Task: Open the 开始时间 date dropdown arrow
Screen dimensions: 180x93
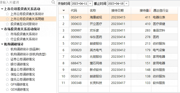Action: 90,4
